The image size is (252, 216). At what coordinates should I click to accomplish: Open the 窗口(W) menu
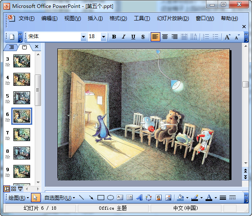205,18
